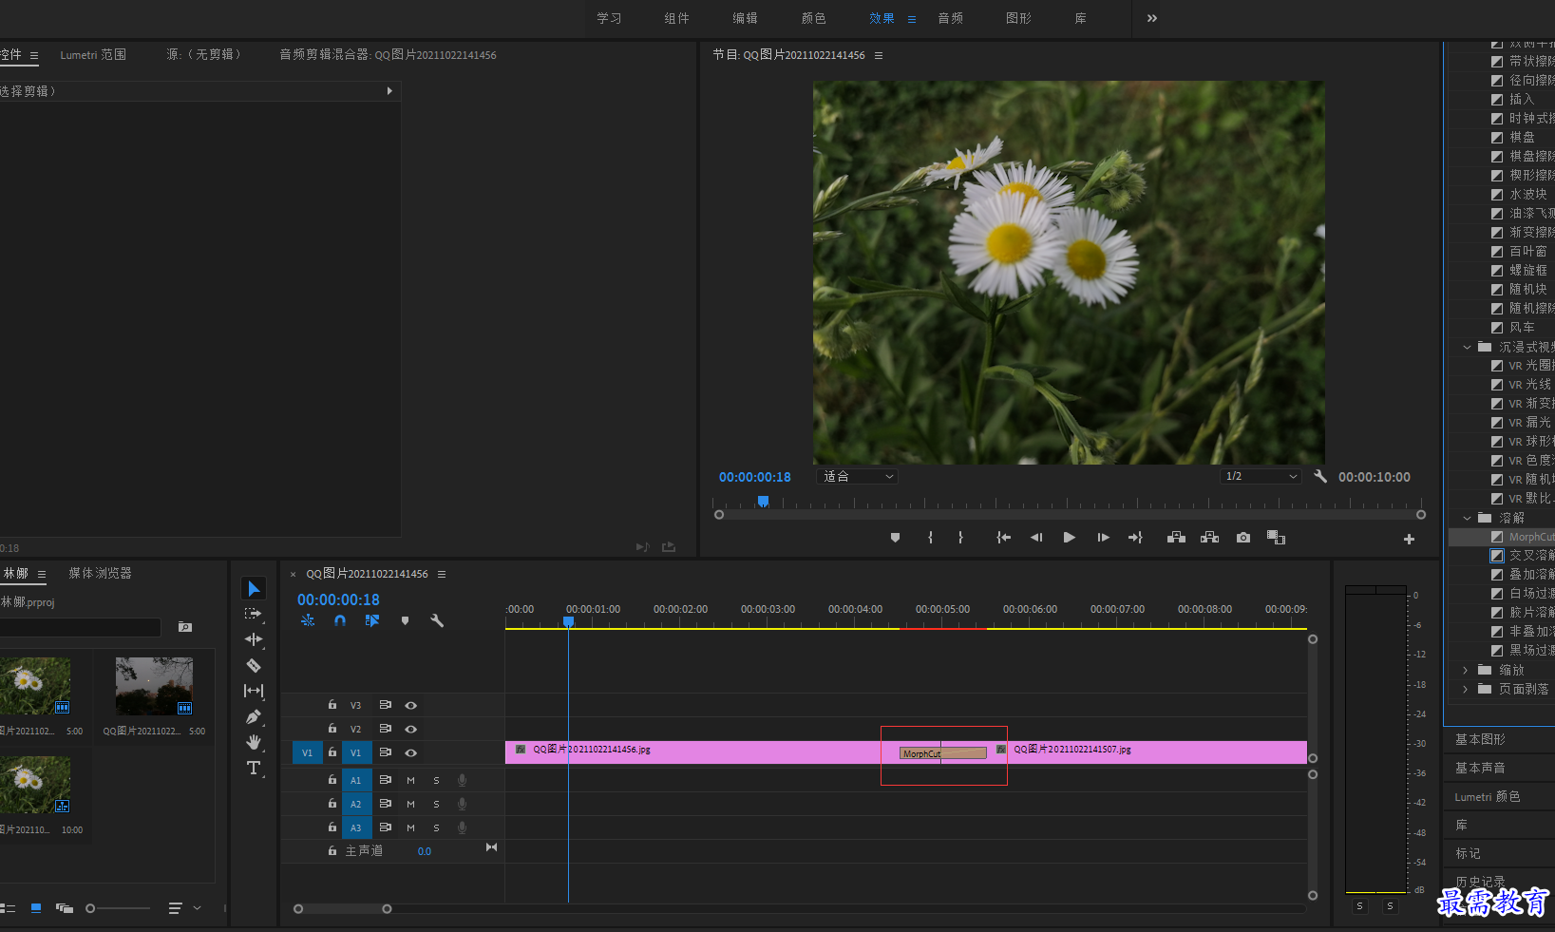The image size is (1555, 932).
Task: Switch to the 学习 workspace
Action: 609,18
